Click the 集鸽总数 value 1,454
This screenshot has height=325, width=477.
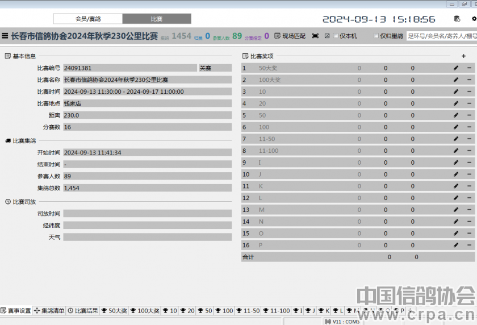click(148, 188)
